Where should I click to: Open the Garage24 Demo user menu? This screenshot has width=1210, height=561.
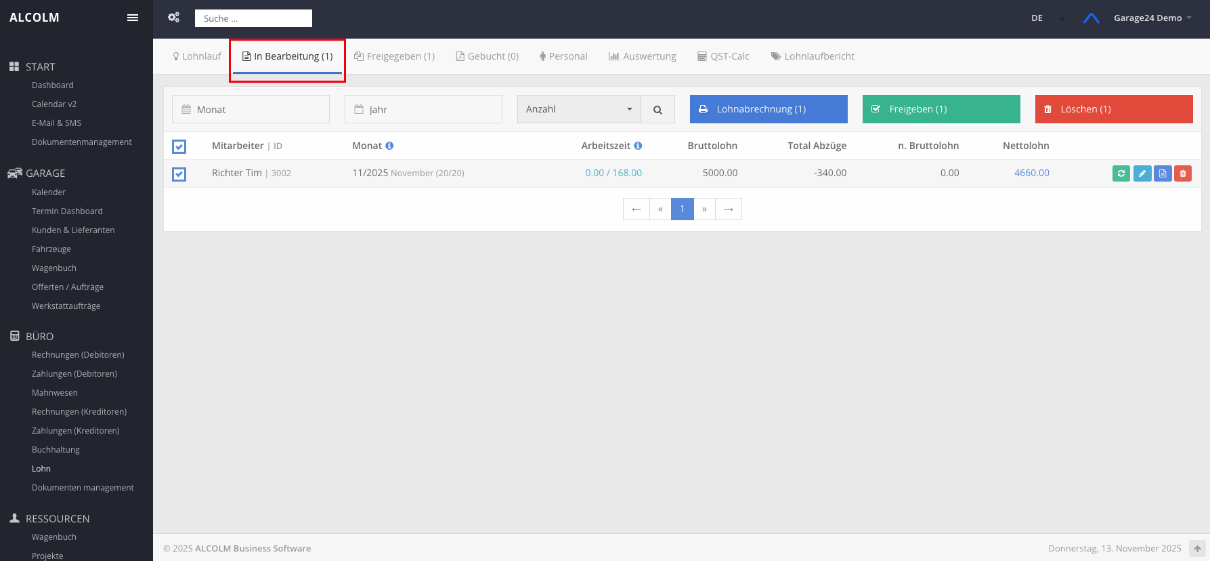[1152, 18]
